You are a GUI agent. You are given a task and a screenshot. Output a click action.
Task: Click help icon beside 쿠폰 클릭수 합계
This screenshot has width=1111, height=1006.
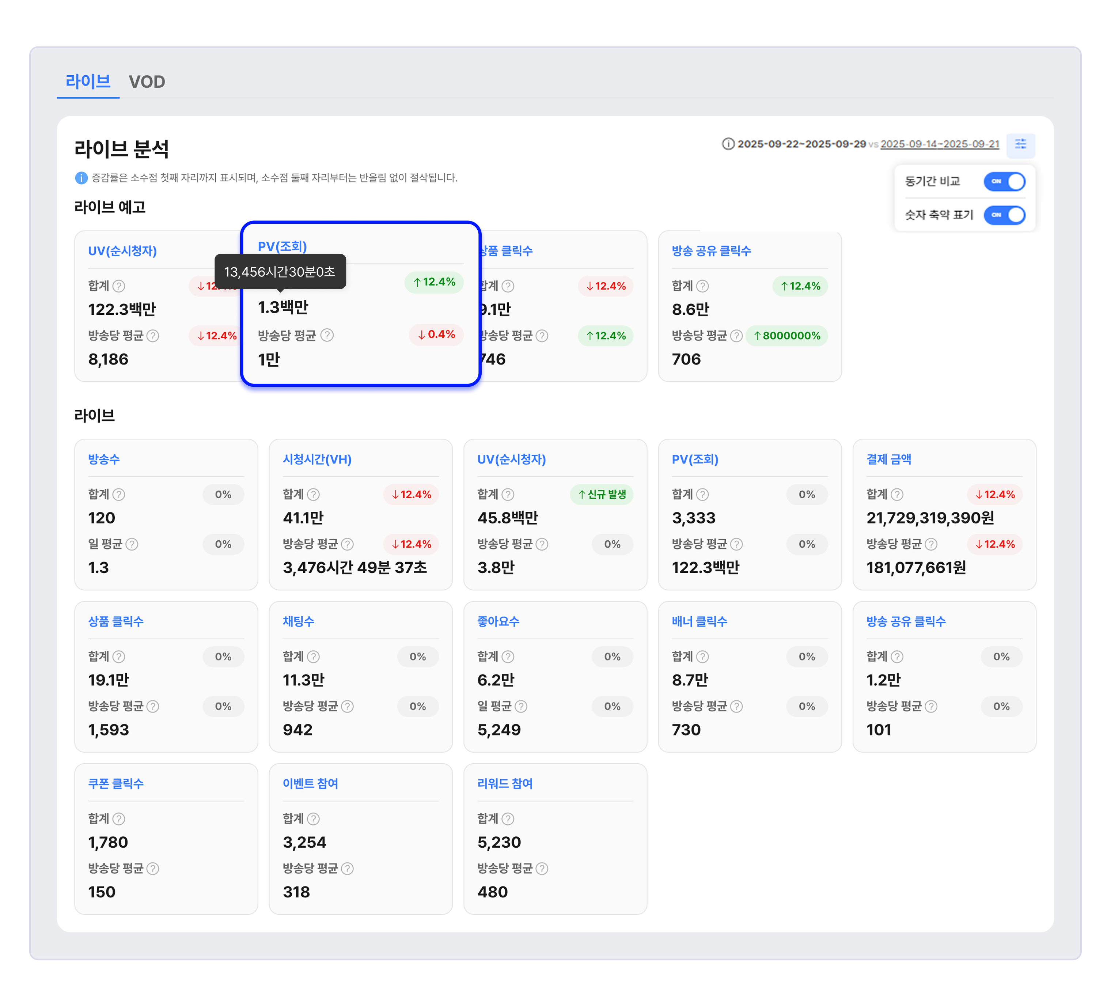tap(118, 818)
